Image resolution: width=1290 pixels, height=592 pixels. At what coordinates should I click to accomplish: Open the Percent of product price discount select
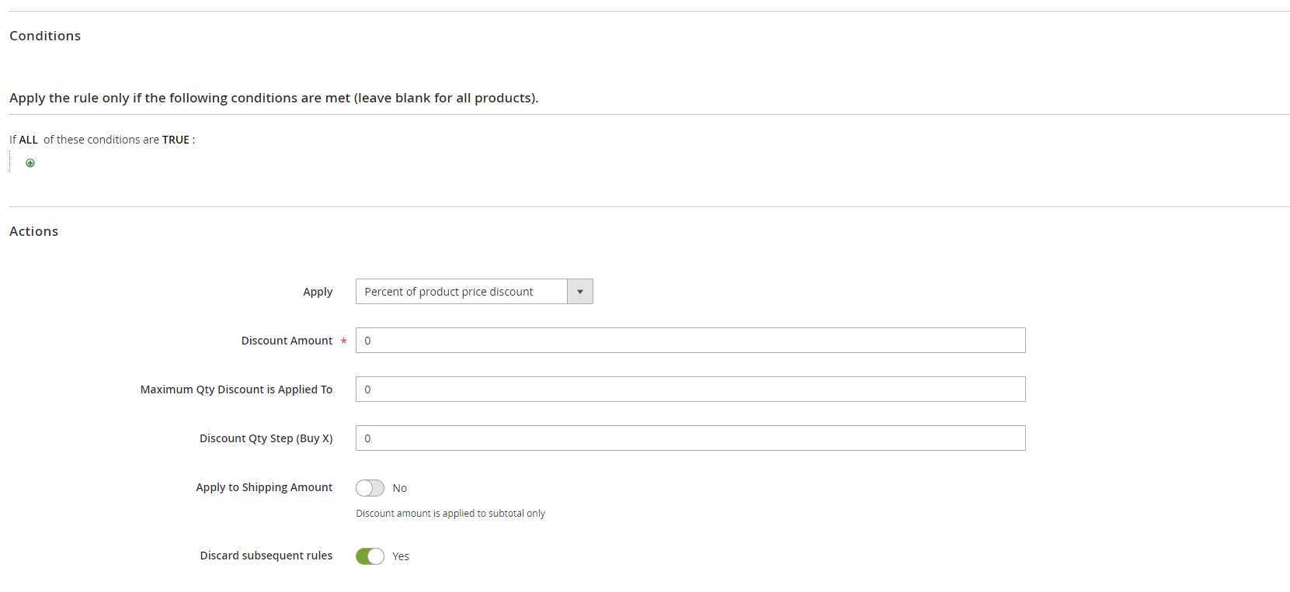461,292
